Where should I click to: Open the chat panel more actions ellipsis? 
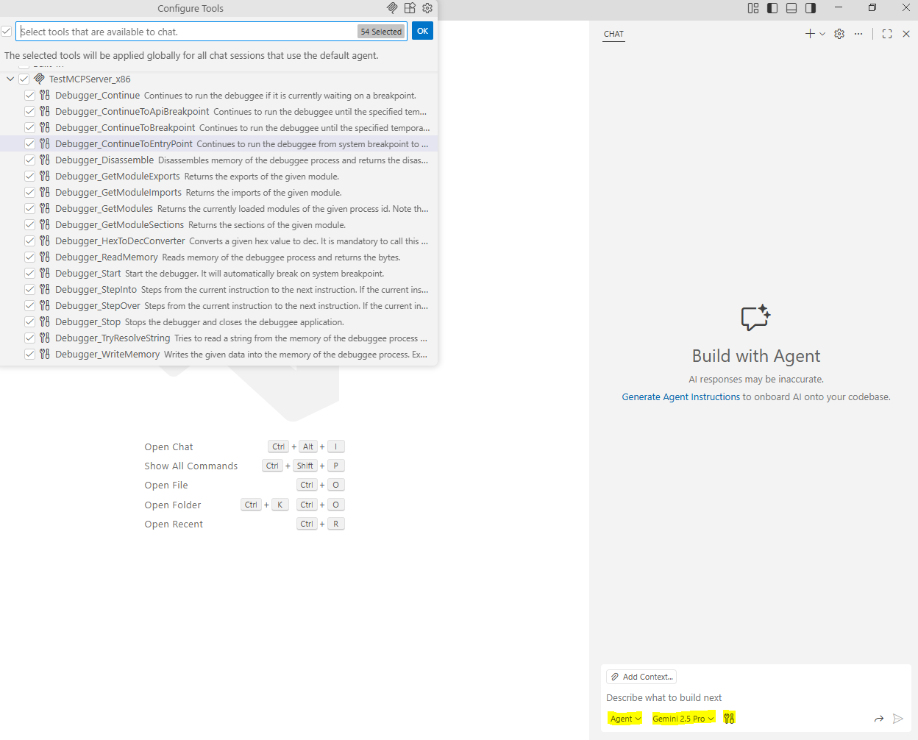coord(858,34)
